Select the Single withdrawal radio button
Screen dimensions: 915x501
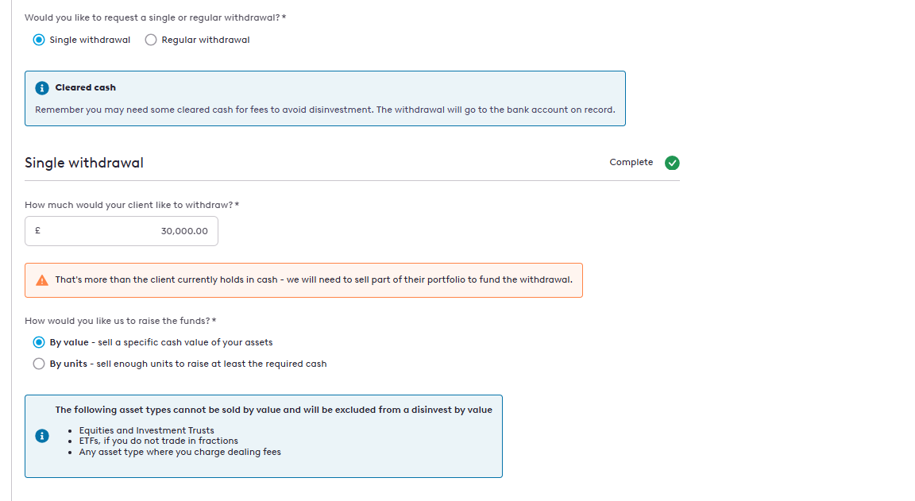pyautogui.click(x=39, y=40)
